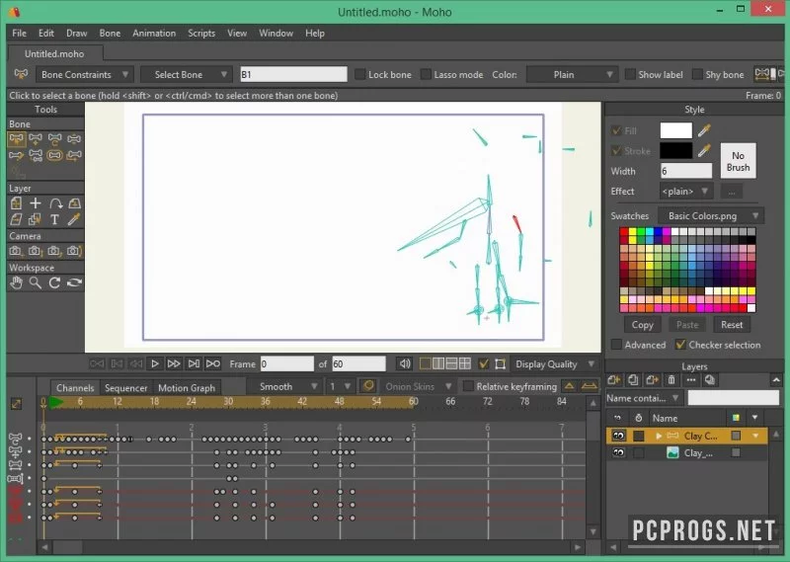Select the Eyedropper tool in Layer tools
790x562 pixels.
pos(74,219)
